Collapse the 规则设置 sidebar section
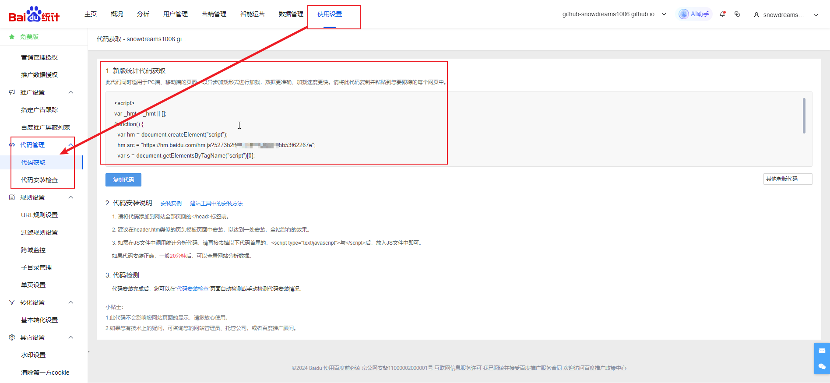 (71, 197)
